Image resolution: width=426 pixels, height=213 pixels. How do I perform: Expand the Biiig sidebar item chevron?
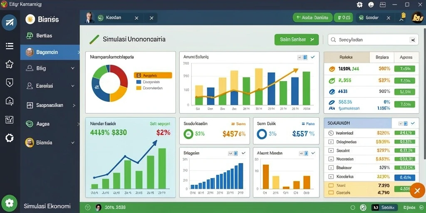pyautogui.click(x=72, y=68)
